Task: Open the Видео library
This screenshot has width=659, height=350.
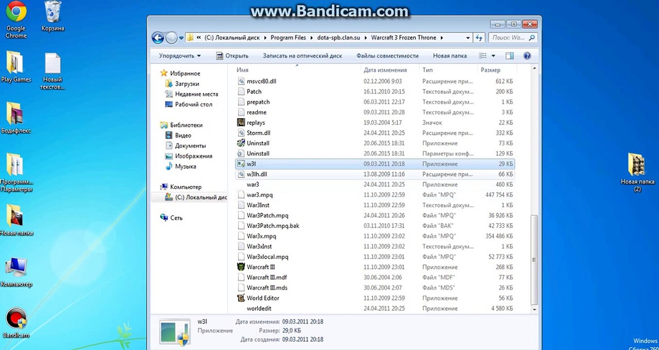Action: (183, 136)
